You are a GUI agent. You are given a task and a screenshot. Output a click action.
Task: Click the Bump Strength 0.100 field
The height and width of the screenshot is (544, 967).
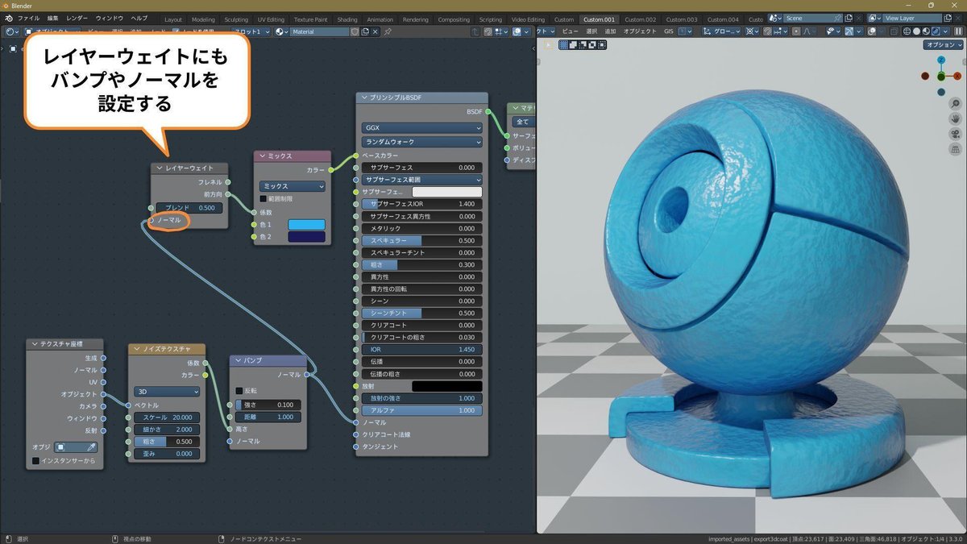pos(268,405)
